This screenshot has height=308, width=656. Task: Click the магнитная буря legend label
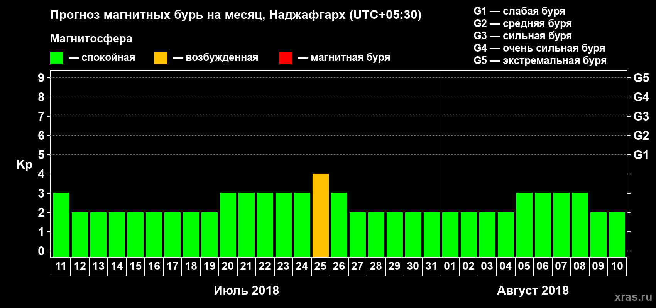(x=350, y=57)
